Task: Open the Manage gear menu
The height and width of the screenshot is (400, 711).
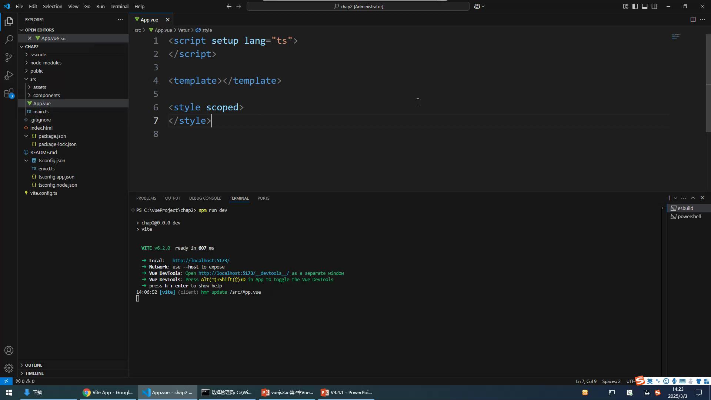Action: coord(9,368)
